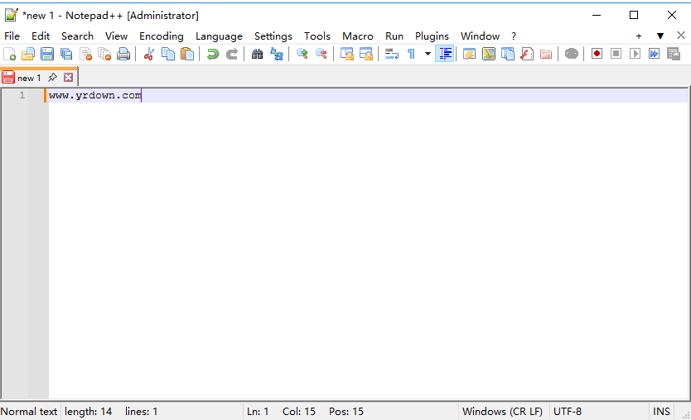This screenshot has width=691, height=420.
Task: Pin the 'new 1' tab
Action: point(52,78)
